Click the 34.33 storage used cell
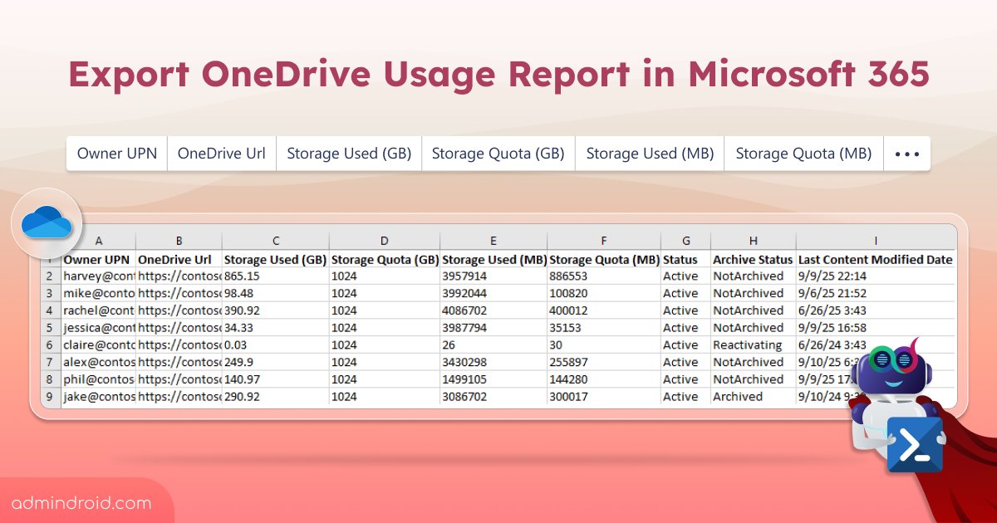Viewport: 997px width, 523px height. click(x=276, y=328)
